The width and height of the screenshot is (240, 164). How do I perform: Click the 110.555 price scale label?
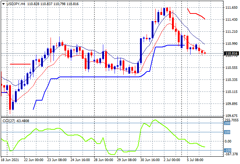[232, 68]
